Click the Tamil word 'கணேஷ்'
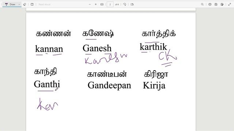 (x=98, y=33)
